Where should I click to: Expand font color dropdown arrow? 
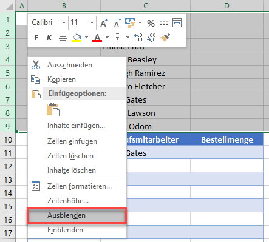(107, 37)
